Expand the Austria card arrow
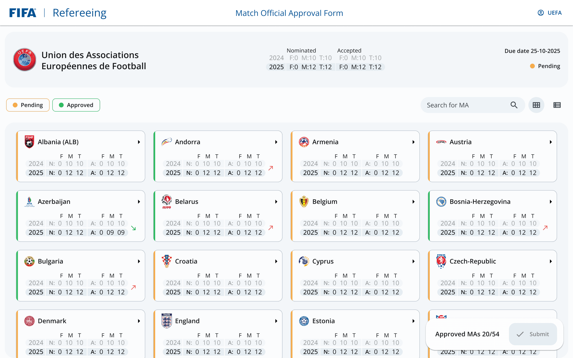This screenshot has width=573, height=358. (551, 142)
